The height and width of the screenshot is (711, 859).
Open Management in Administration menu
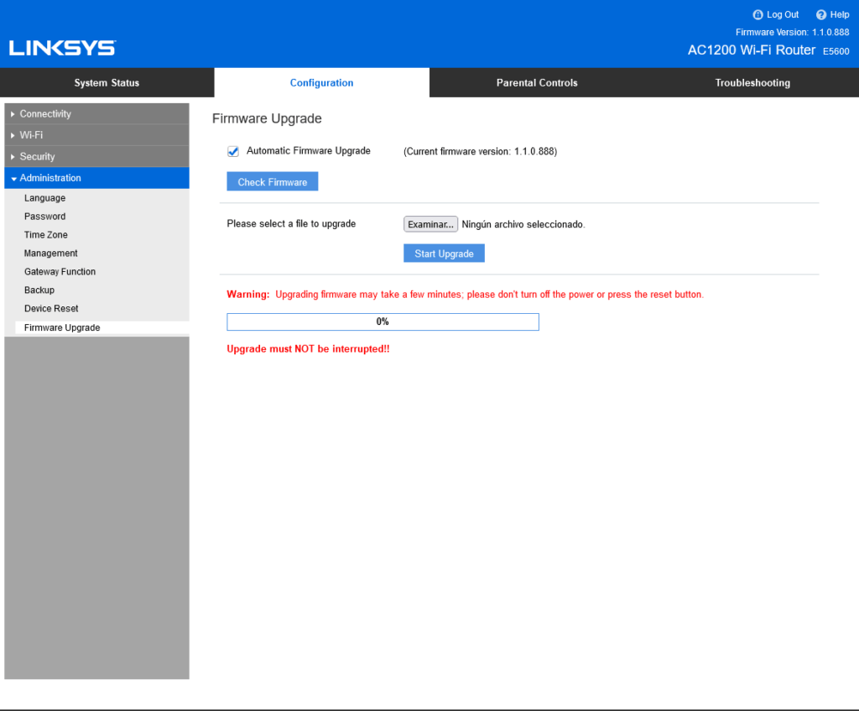point(51,254)
